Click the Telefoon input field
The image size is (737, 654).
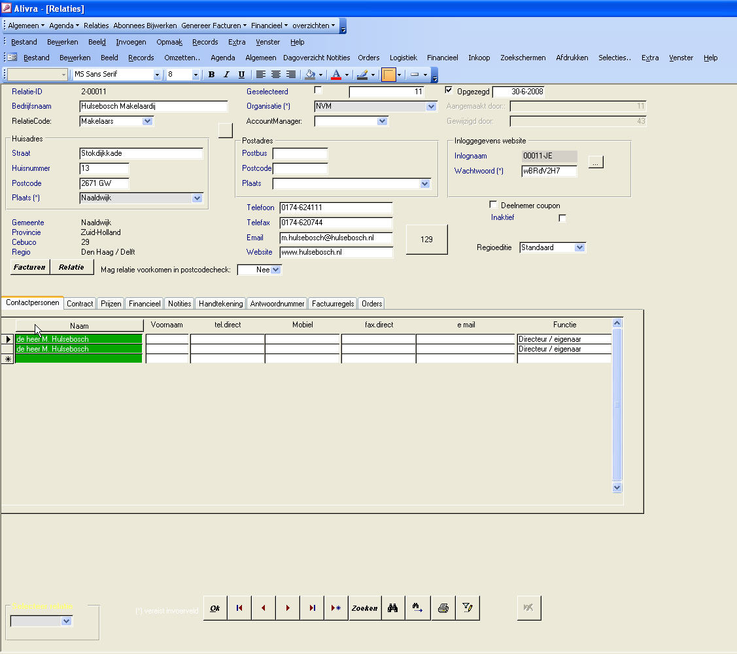click(336, 208)
